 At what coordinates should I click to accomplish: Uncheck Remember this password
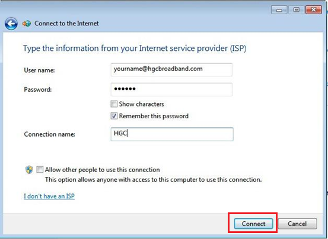tap(114, 116)
